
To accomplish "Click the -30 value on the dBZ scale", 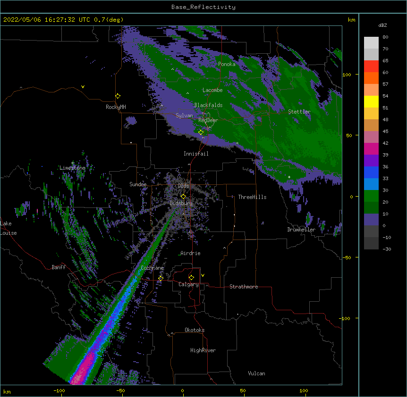I will 387,249.
